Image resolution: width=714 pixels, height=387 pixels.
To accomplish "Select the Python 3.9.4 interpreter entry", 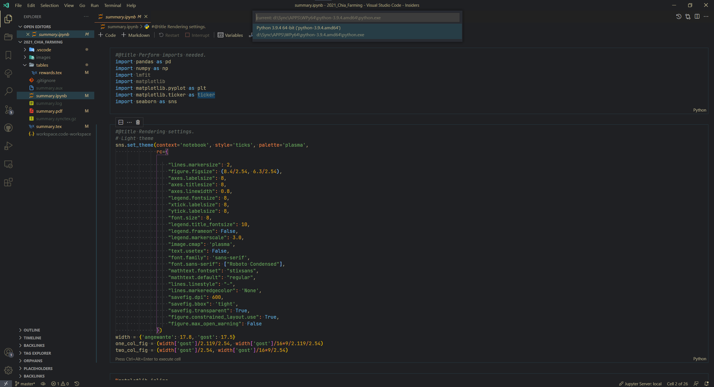I will coord(357,31).
